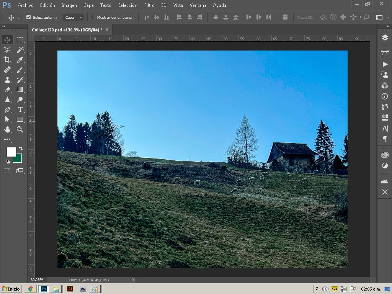This screenshot has height=294, width=392.
Task: Select the Polygonal Lasso tool
Action: click(7, 49)
